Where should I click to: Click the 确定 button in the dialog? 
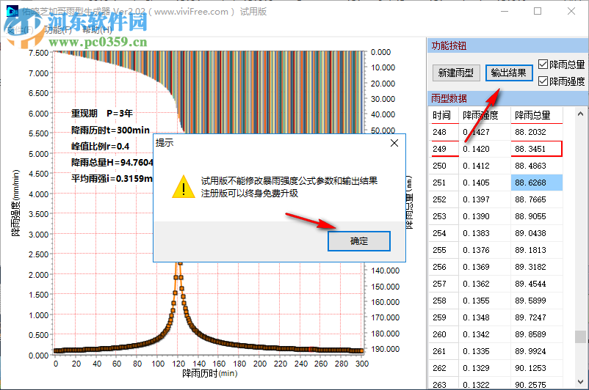[x=358, y=240]
